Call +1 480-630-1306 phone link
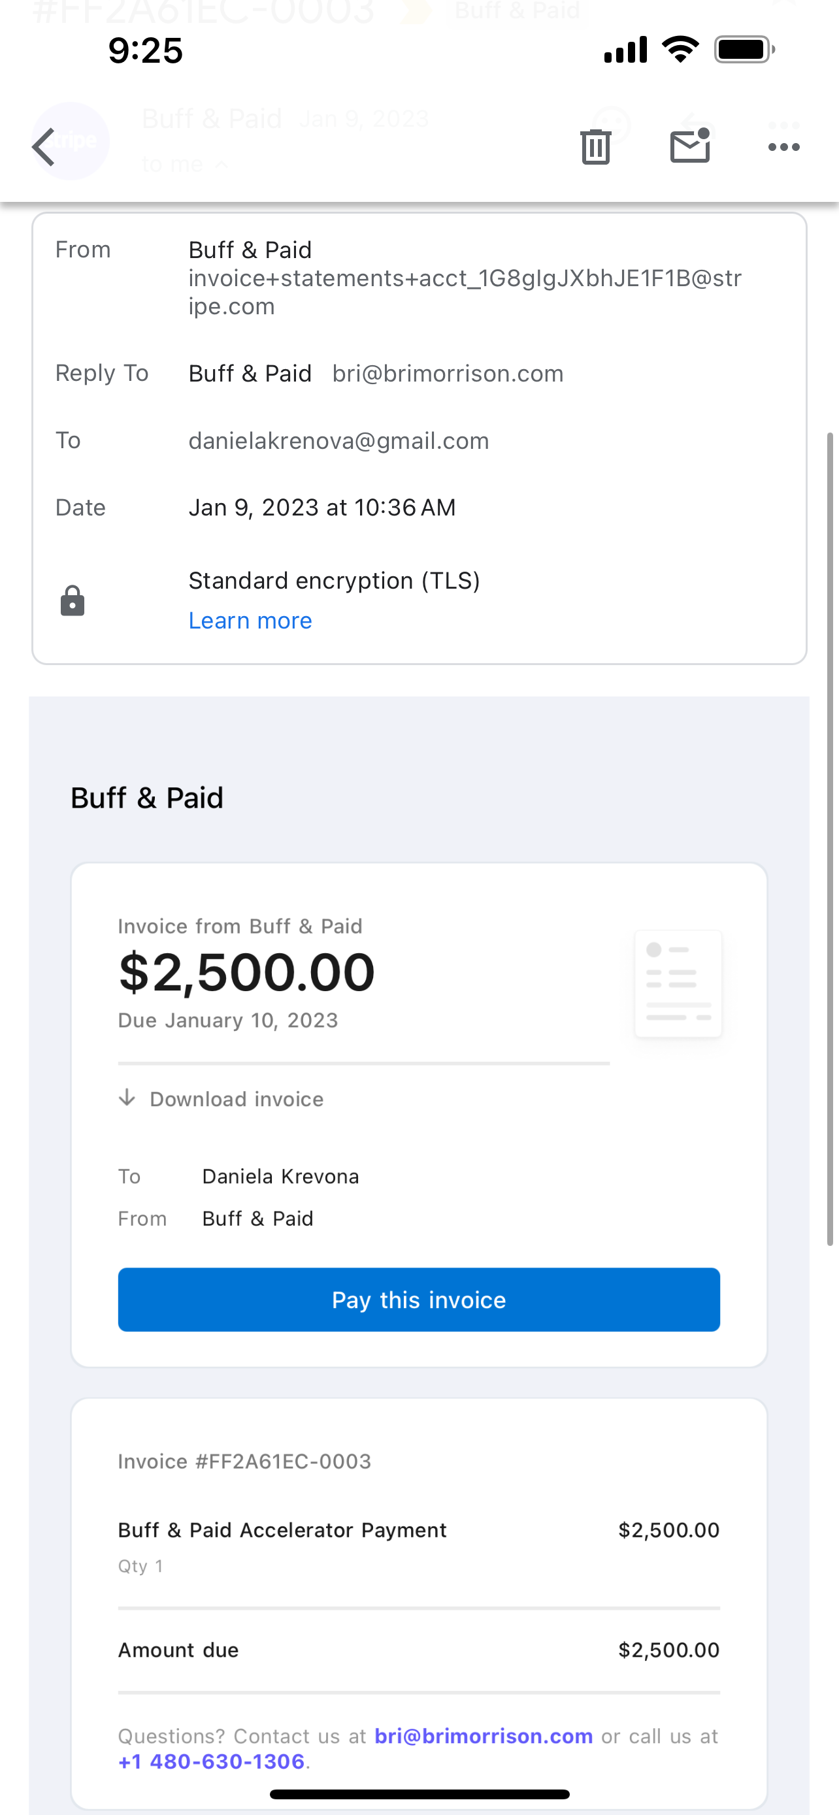 (x=211, y=1761)
